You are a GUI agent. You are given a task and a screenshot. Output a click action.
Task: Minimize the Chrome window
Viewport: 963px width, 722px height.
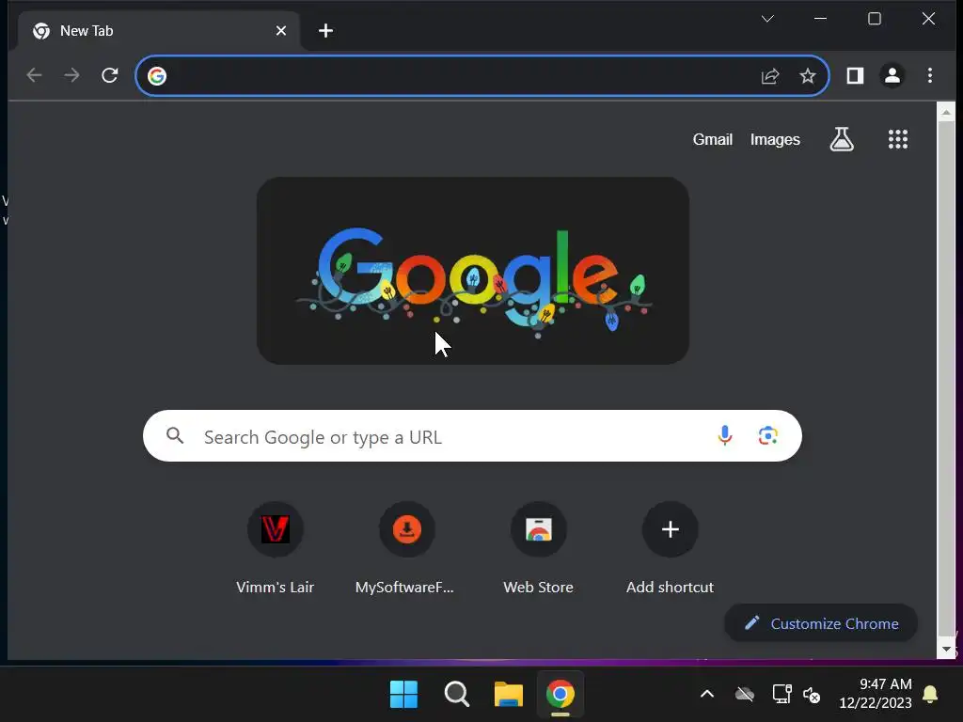[x=820, y=19]
